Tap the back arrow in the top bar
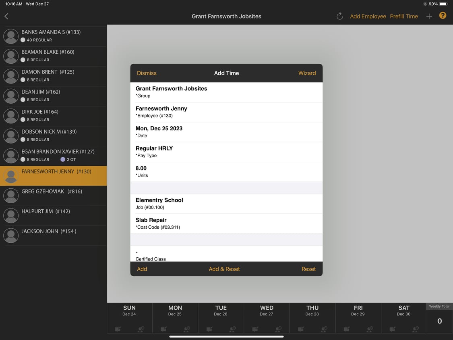Viewport: 453px width, 340px height. pos(6,16)
